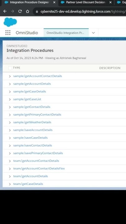This screenshot has height=224, width=126.
Task: Select the OmniStudio Integration Procedures nav tab
Action: (66, 33)
